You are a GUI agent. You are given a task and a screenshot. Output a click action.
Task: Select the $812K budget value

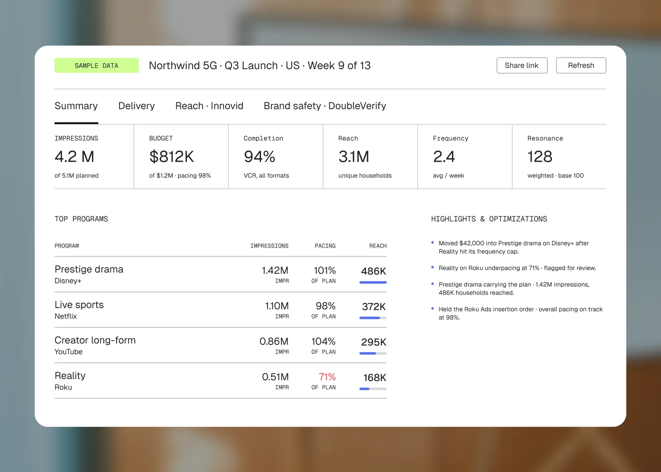pyautogui.click(x=171, y=157)
